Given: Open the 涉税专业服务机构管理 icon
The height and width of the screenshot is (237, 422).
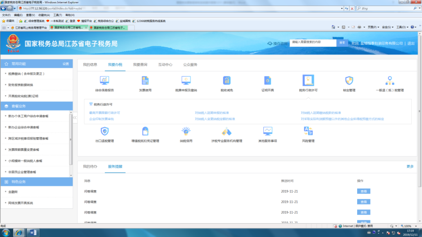Looking at the screenshot, I should [227, 131].
